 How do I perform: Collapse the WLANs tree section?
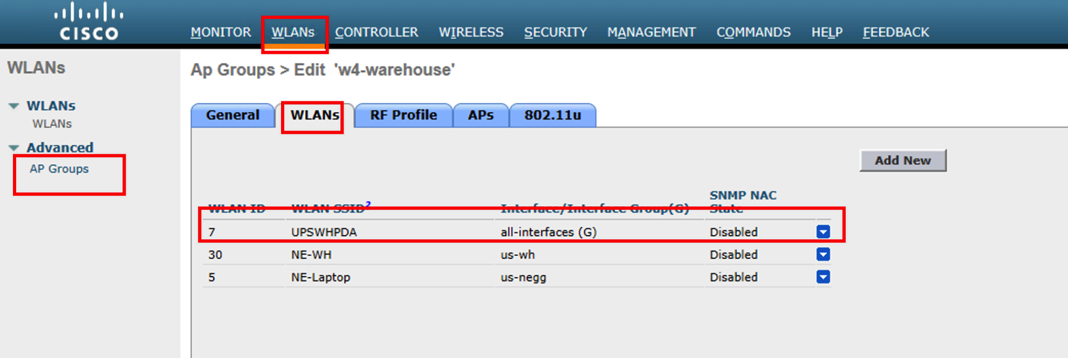(x=14, y=106)
